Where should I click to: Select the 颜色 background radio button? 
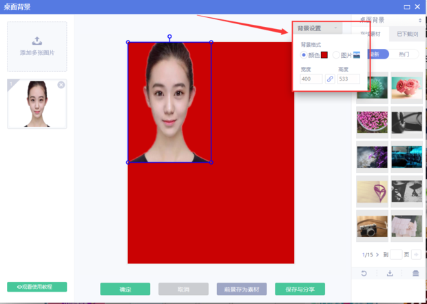click(304, 55)
